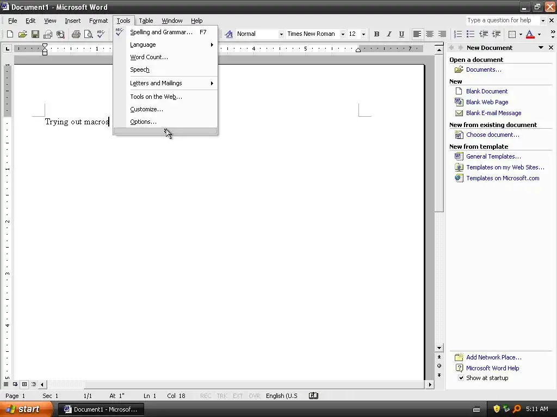
Task: Expand Tools menu hidden items chevron
Action: coord(165,131)
